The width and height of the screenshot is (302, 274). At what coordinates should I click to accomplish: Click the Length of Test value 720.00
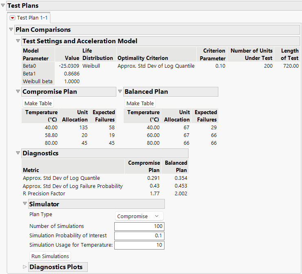pyautogui.click(x=291, y=66)
